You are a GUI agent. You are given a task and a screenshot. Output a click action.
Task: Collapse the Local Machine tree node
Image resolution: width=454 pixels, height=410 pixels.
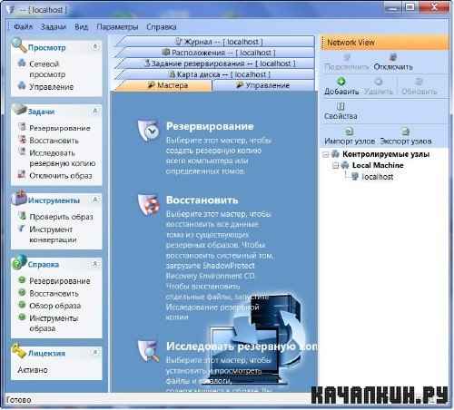click(x=335, y=165)
